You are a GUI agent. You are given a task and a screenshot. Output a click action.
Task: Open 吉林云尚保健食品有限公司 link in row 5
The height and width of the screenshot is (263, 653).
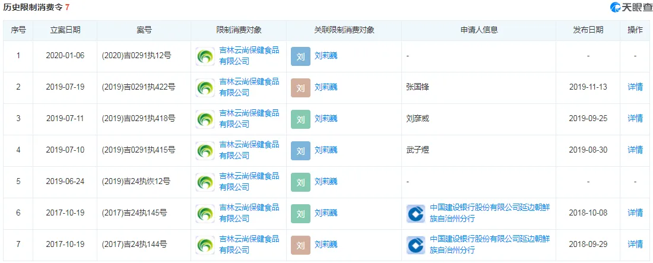click(249, 182)
